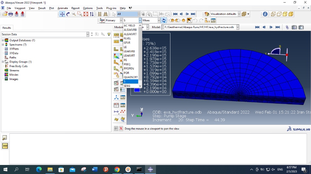This screenshot has width=311, height=174.
Task: Activate the Rotate View tool
Action: click(x=68, y=14)
